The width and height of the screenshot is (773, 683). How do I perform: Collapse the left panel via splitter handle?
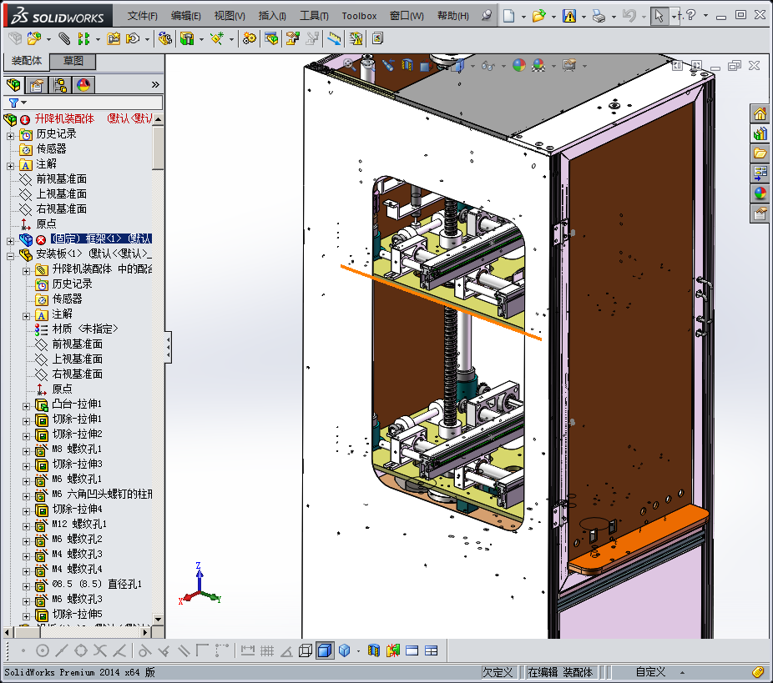168,347
